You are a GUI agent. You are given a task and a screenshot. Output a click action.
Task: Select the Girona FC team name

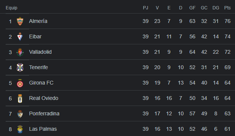click(41, 83)
